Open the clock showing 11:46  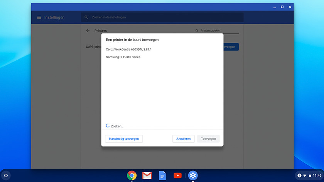(x=317, y=175)
